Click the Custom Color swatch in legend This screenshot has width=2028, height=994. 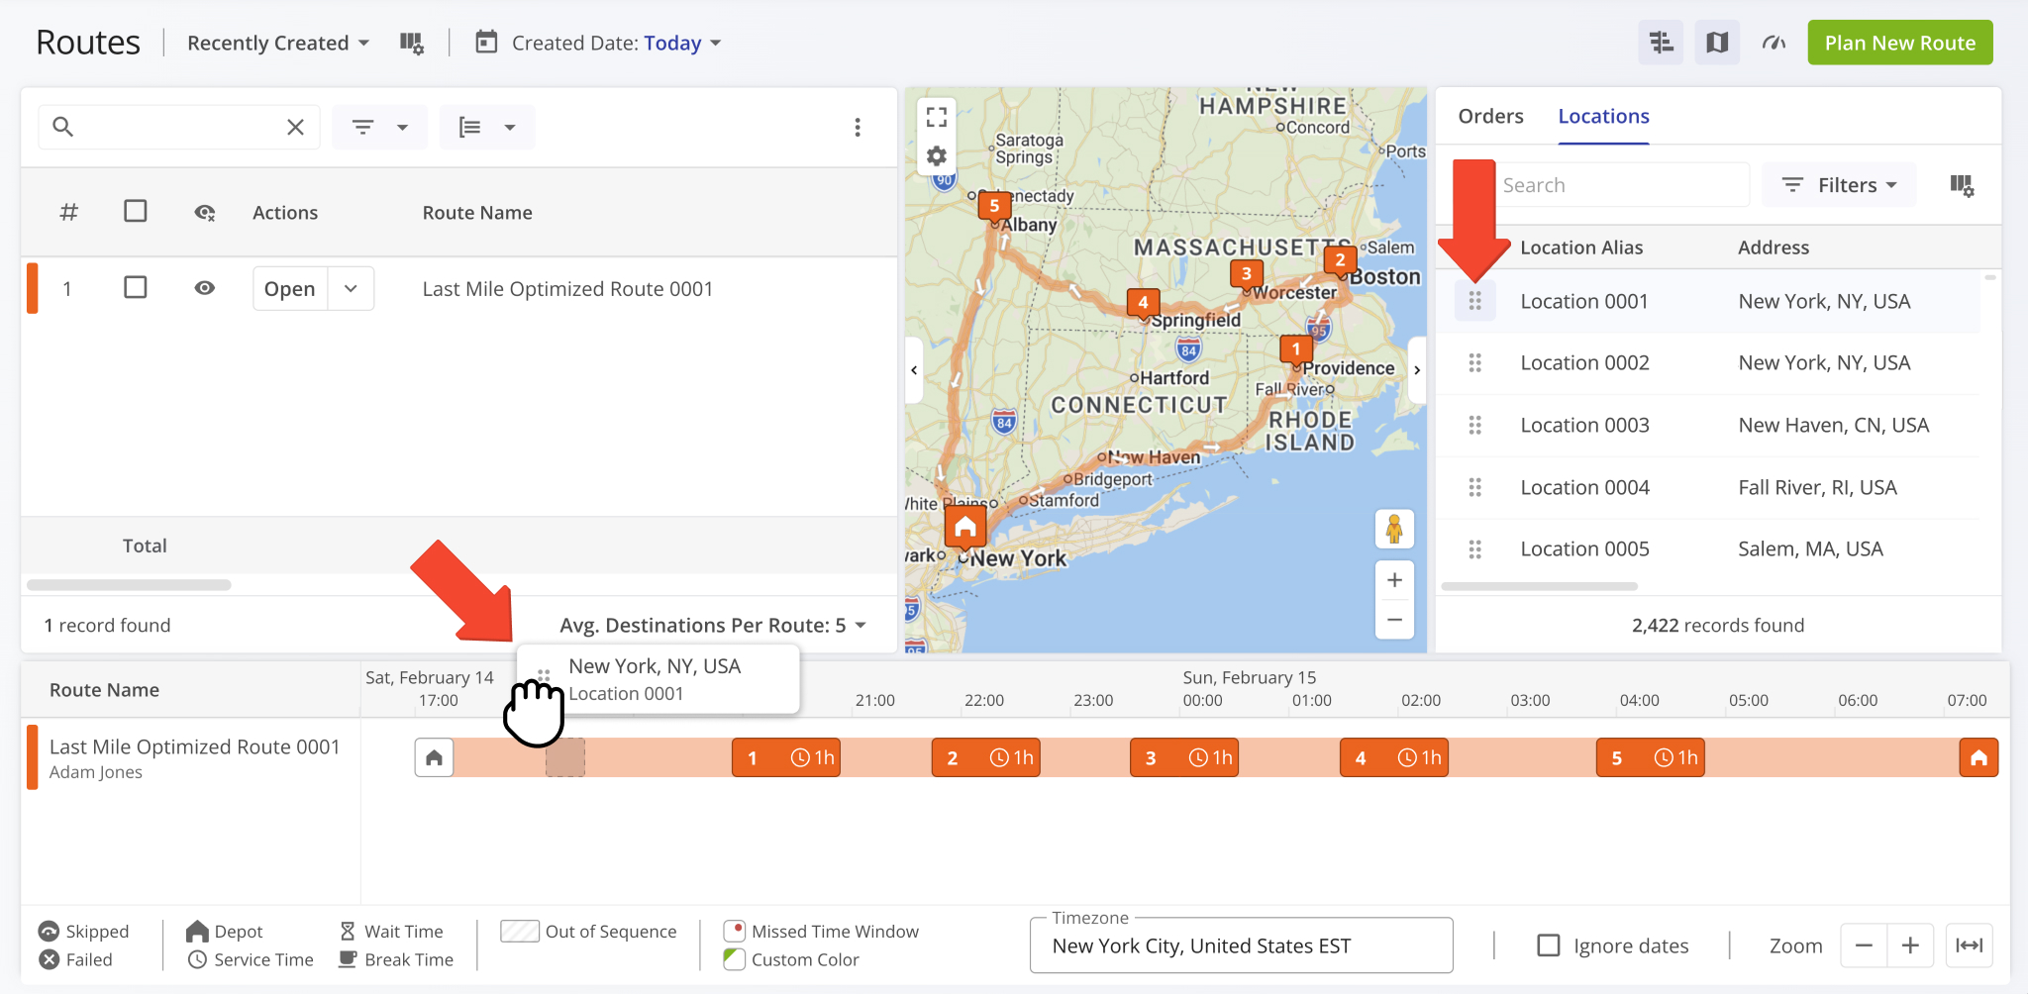(x=734, y=959)
